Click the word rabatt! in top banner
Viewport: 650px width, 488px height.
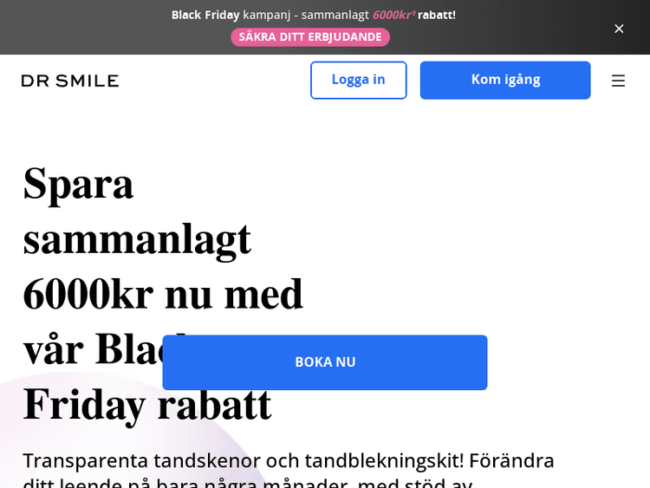(437, 15)
